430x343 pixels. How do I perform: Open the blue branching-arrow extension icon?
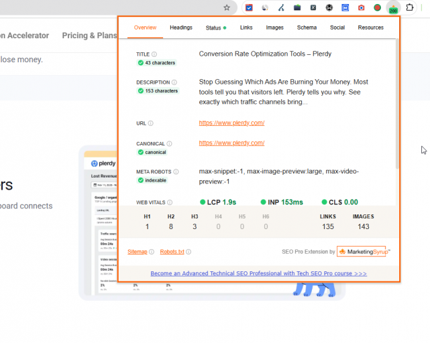point(281,7)
